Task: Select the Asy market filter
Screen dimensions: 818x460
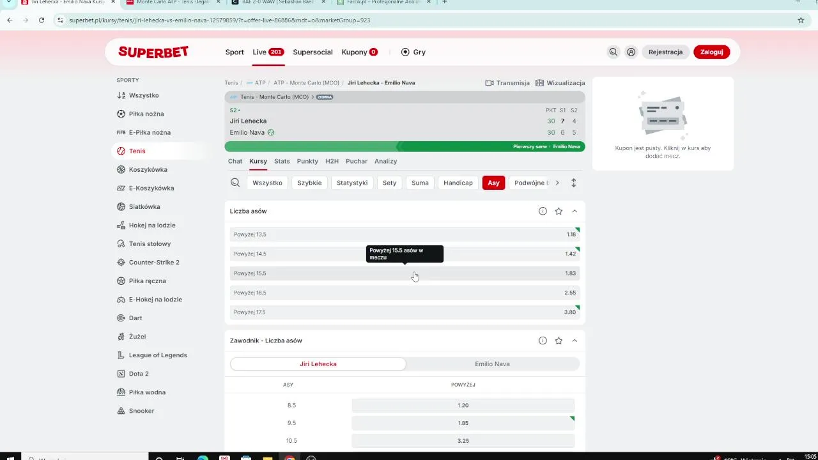Action: pyautogui.click(x=493, y=183)
